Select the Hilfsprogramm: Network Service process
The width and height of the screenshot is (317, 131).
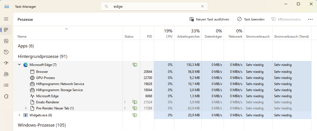tap(60, 84)
